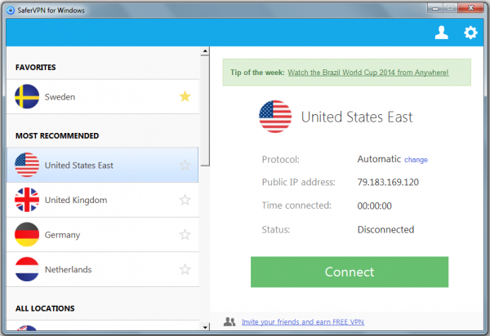Click the friends icon beside invite link
This screenshot has height=336, width=490.
pyautogui.click(x=229, y=321)
